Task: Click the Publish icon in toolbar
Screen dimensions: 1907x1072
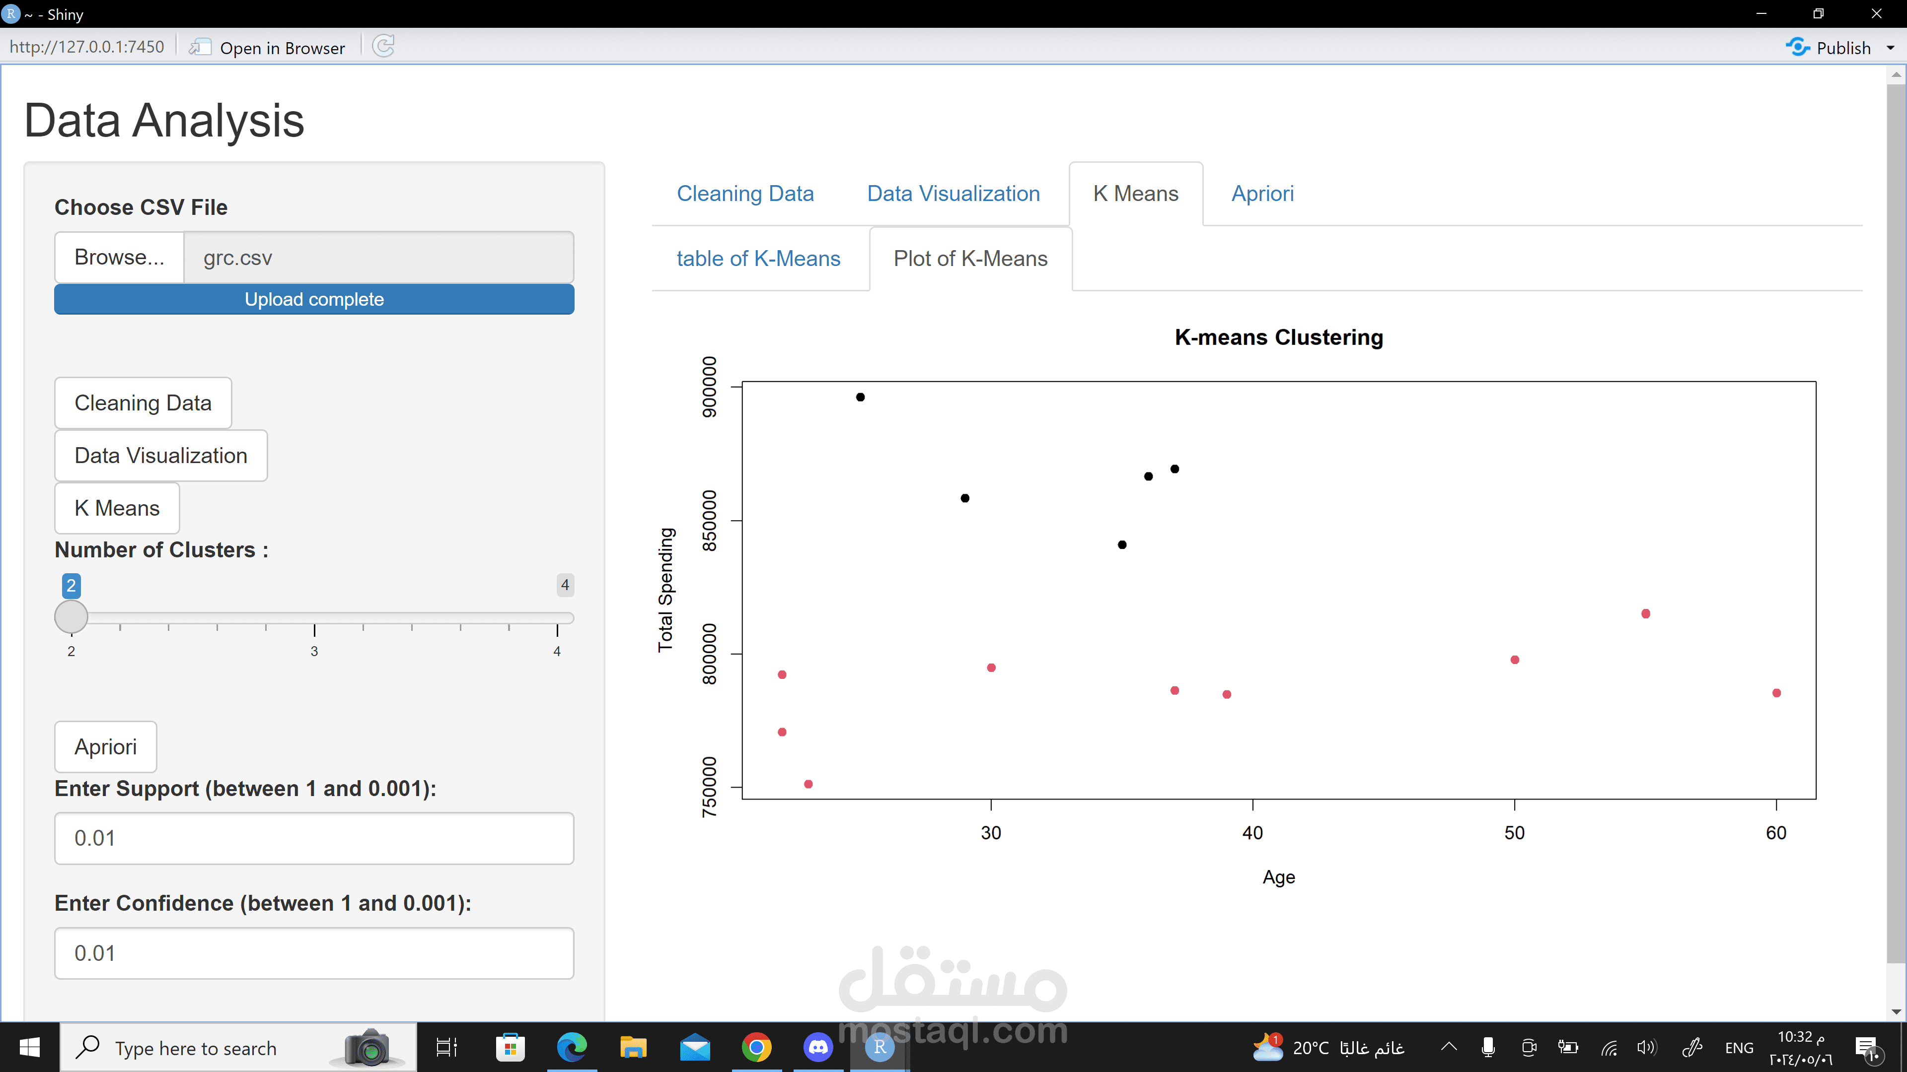Action: [1797, 47]
